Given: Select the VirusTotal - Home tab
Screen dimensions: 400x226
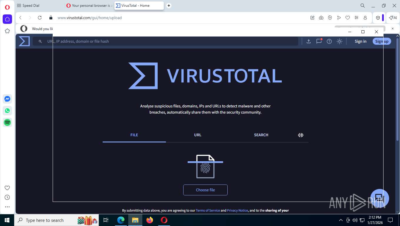Looking at the screenshot, I should pyautogui.click(x=139, y=6).
